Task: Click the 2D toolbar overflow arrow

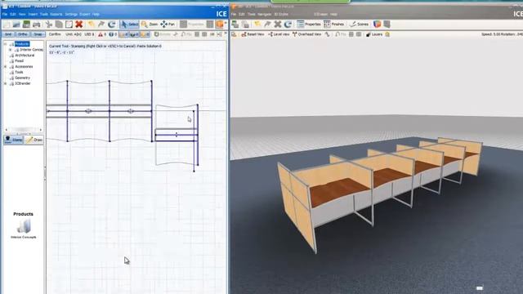Action: pyautogui.click(x=226, y=24)
